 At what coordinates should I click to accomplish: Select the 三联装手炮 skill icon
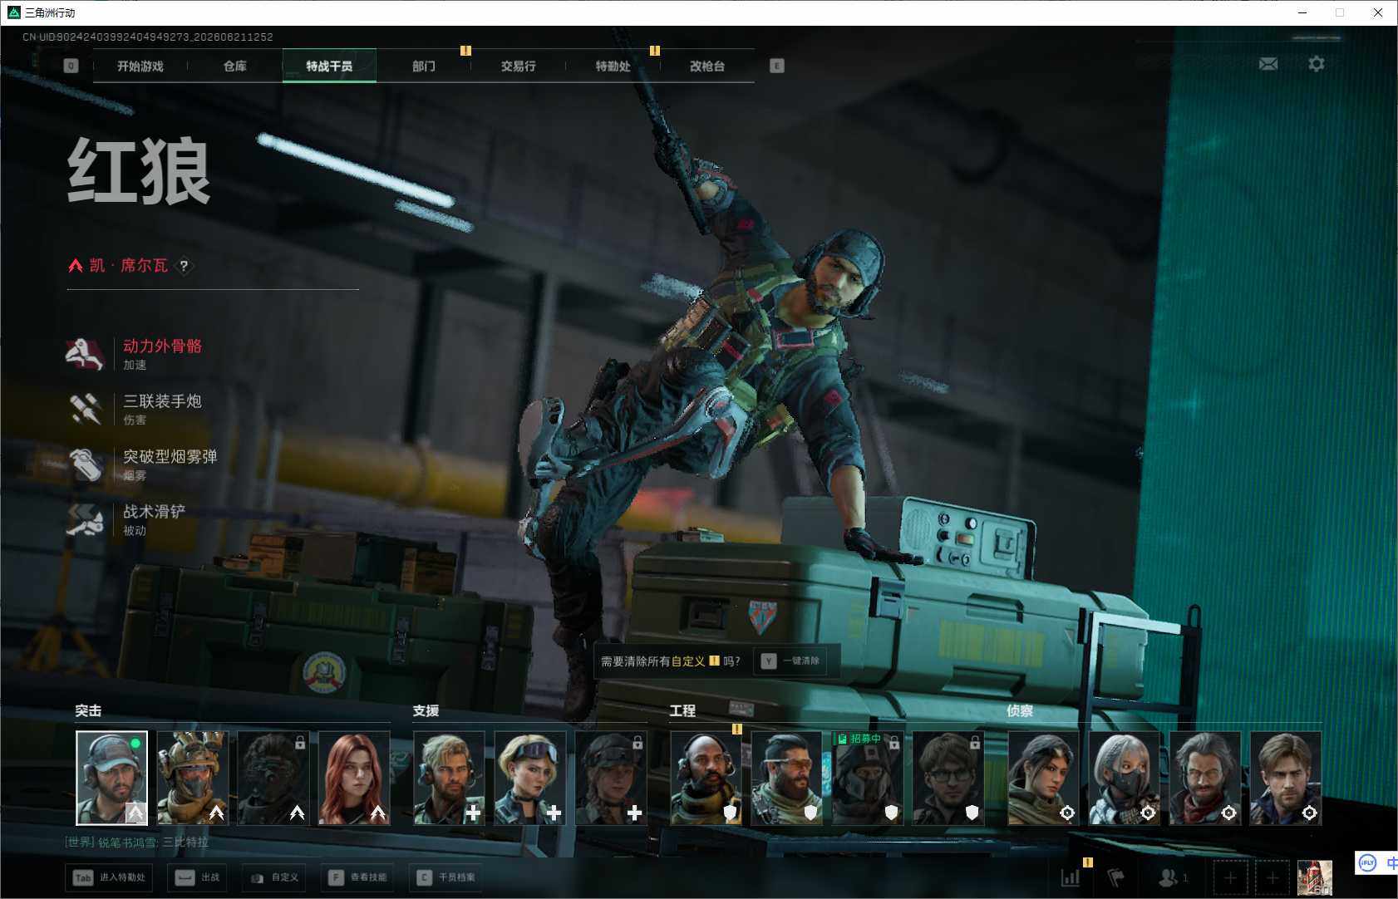[85, 409]
